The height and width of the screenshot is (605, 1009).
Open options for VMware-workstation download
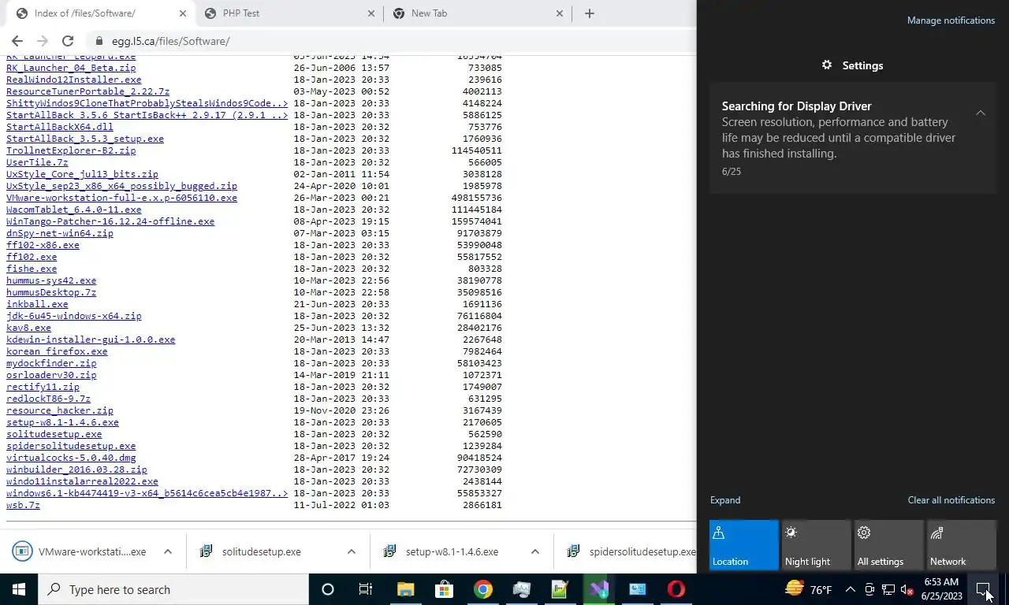(168, 551)
